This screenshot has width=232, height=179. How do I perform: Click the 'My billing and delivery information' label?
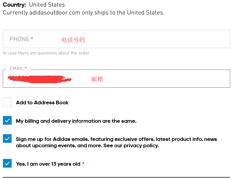point(76,121)
